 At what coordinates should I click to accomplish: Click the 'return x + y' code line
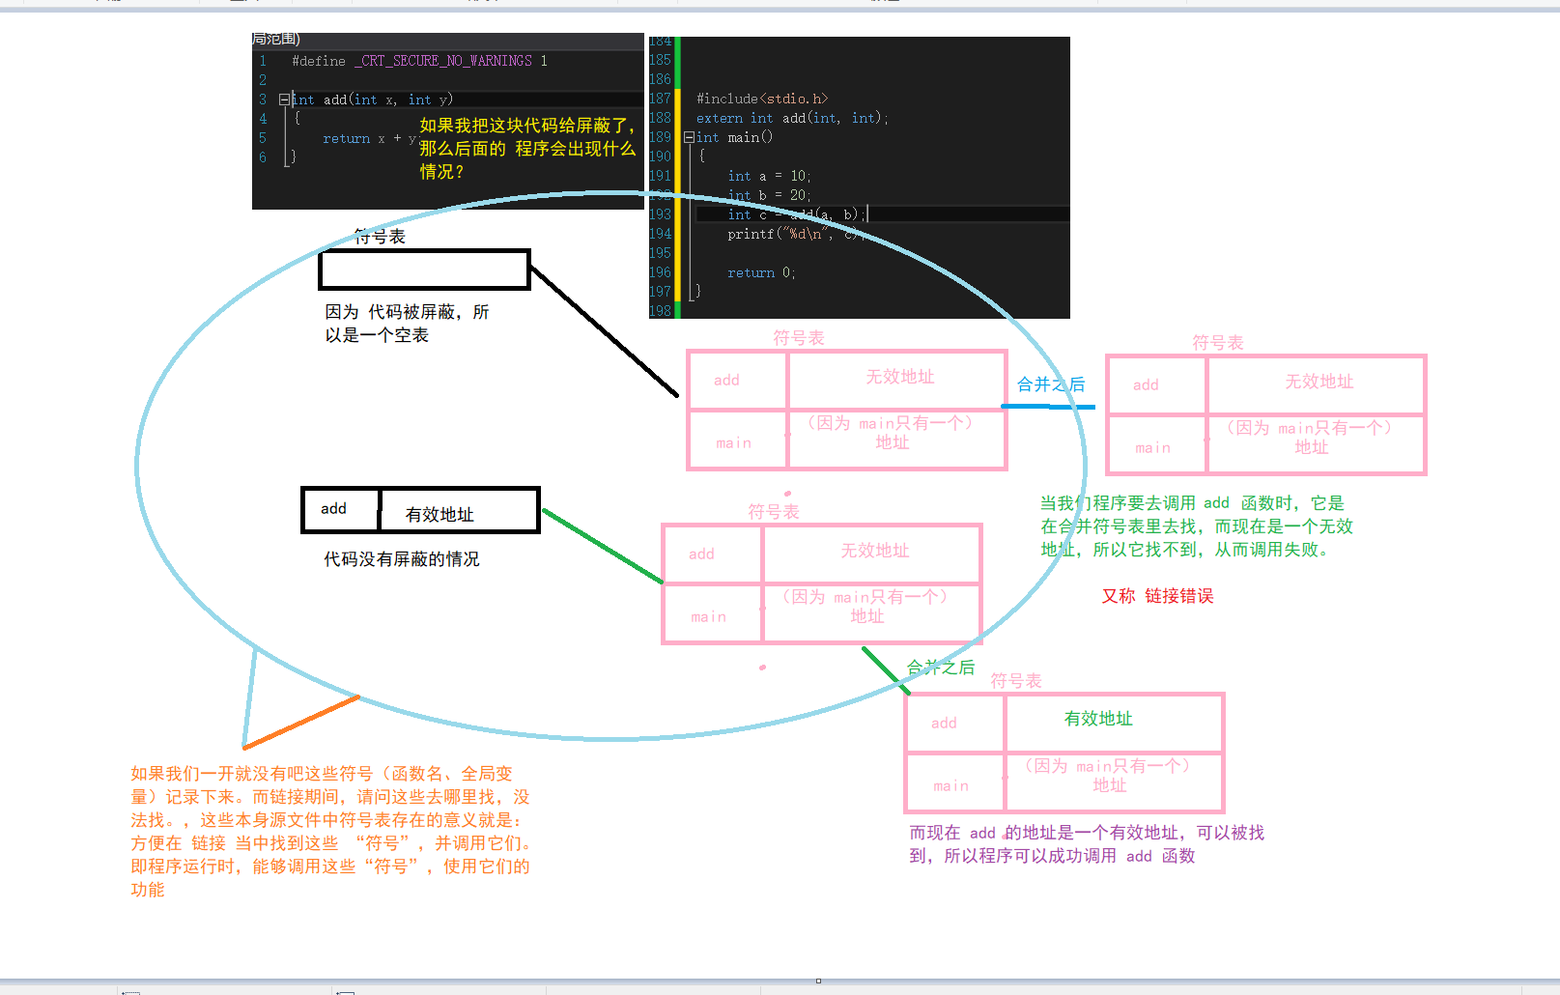pyautogui.click(x=370, y=138)
